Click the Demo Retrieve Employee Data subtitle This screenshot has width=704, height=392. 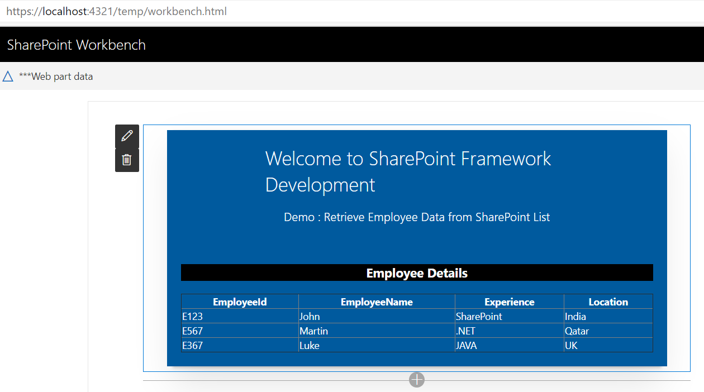click(417, 217)
